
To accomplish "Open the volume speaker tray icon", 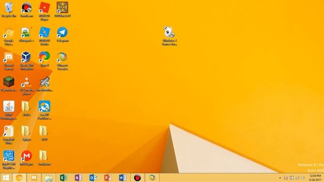I will [303, 177].
